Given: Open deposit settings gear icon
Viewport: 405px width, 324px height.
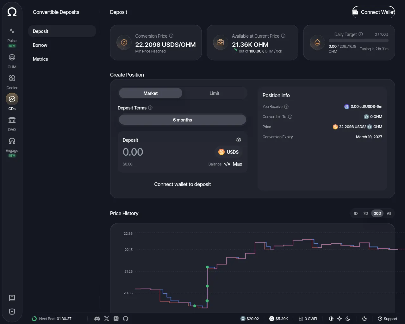Looking at the screenshot, I should pos(239,140).
